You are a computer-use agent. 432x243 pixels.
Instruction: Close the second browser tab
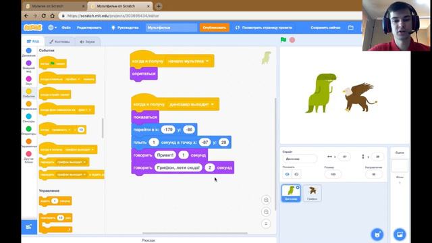click(x=148, y=6)
